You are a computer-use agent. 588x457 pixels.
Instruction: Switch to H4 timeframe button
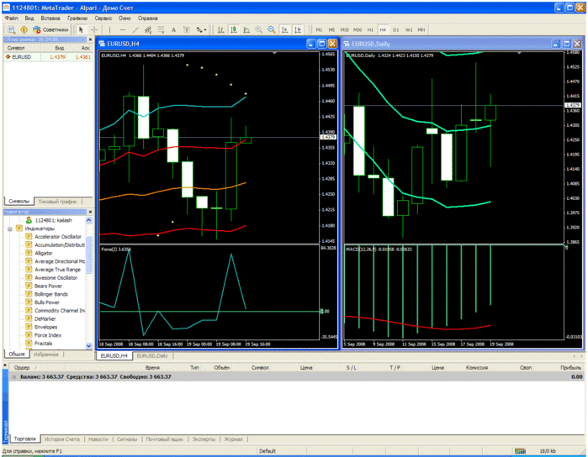click(x=383, y=29)
